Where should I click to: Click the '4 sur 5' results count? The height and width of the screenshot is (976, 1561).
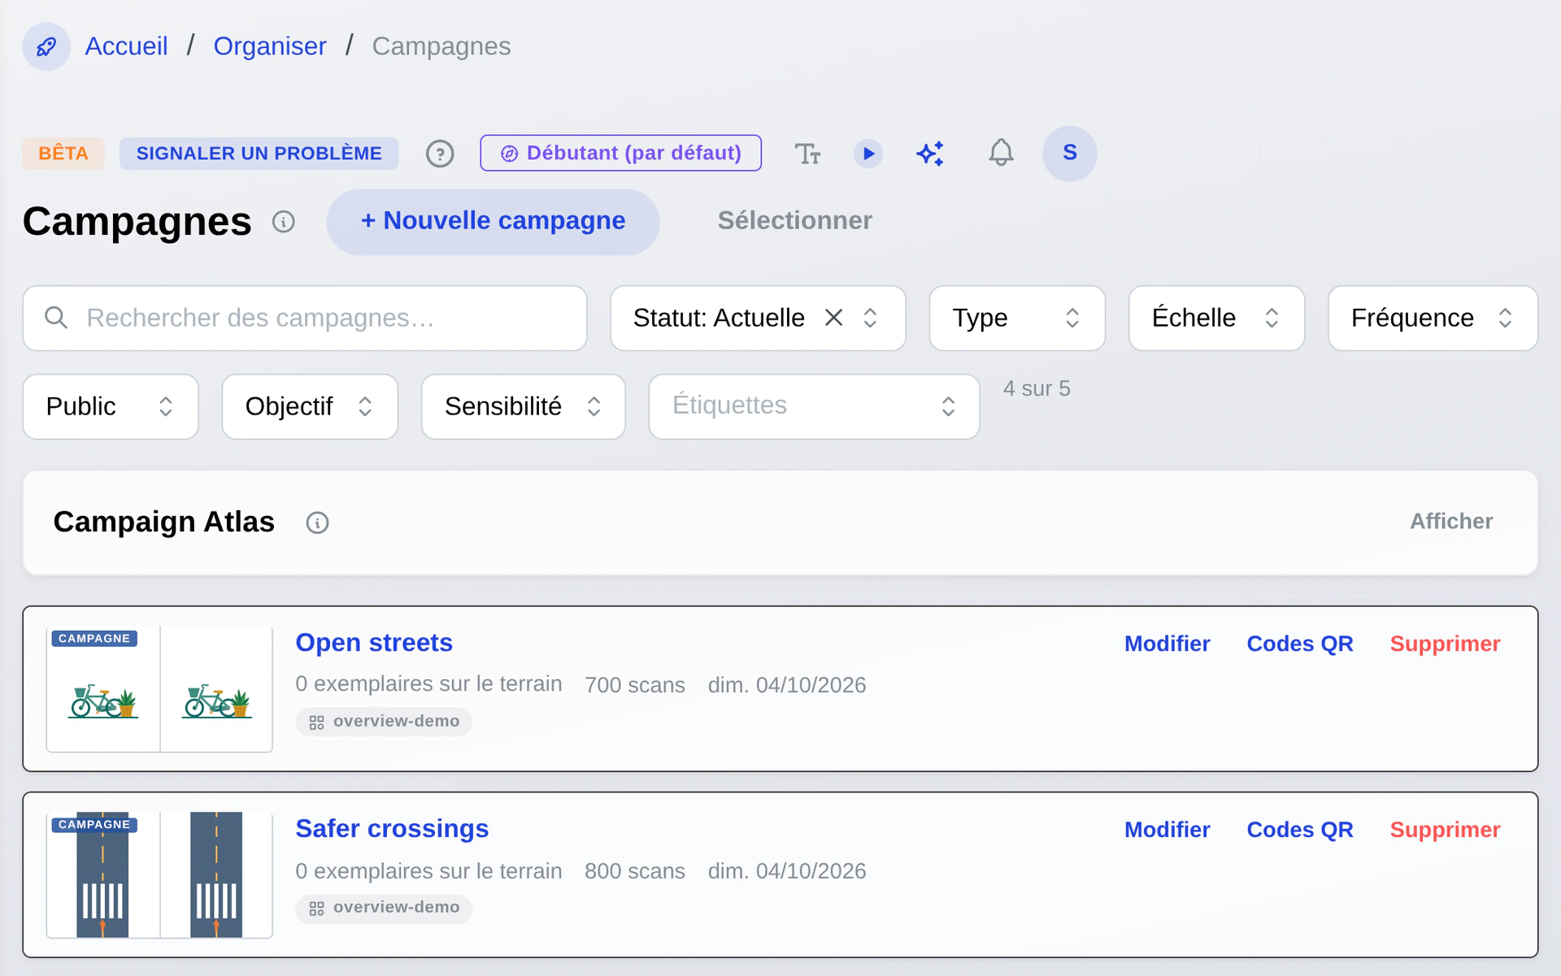point(1037,388)
